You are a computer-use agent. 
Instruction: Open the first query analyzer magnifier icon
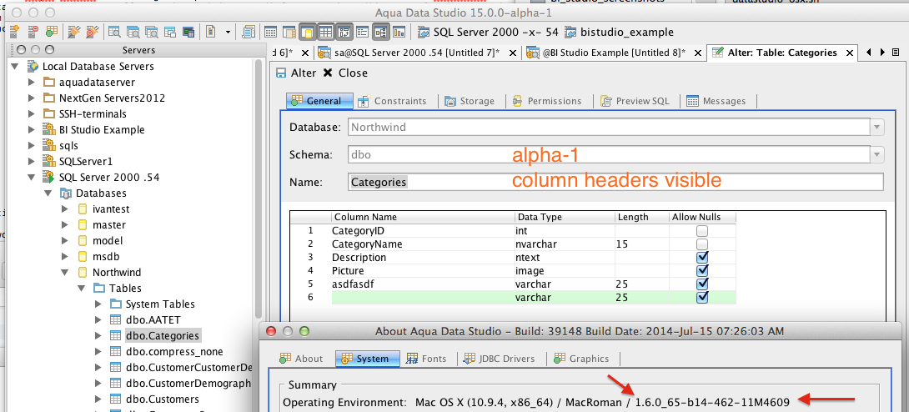coord(114,33)
